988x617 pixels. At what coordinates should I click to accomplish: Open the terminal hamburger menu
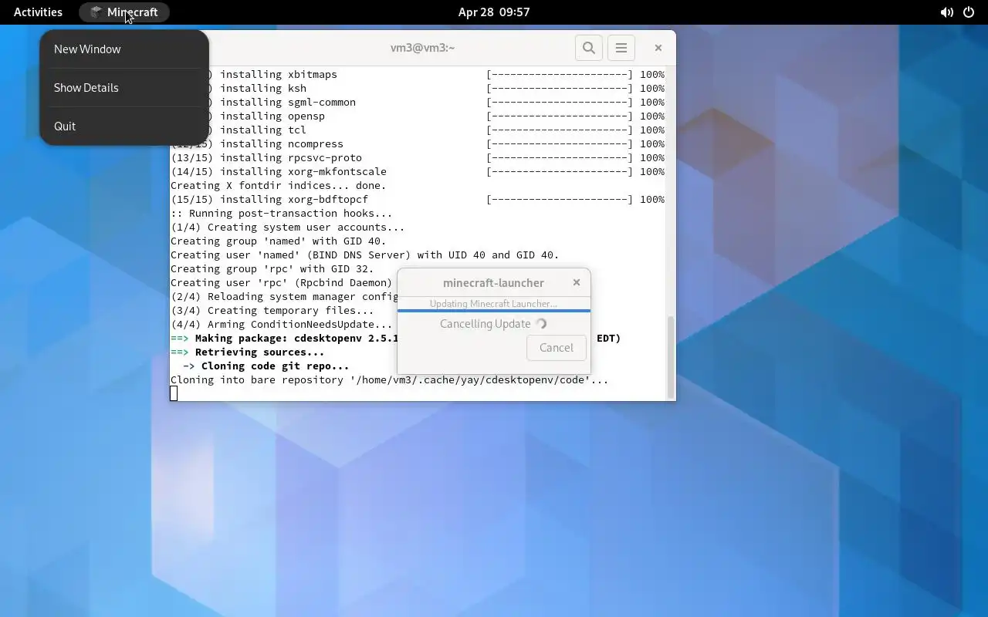[x=621, y=48]
